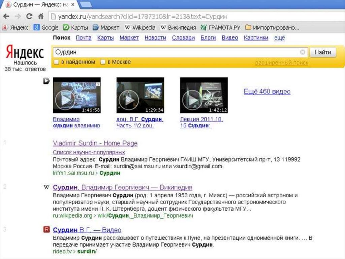The width and height of the screenshot is (345, 259).
Task: Open Карты in Yandex services row
Action: [x=105, y=38]
